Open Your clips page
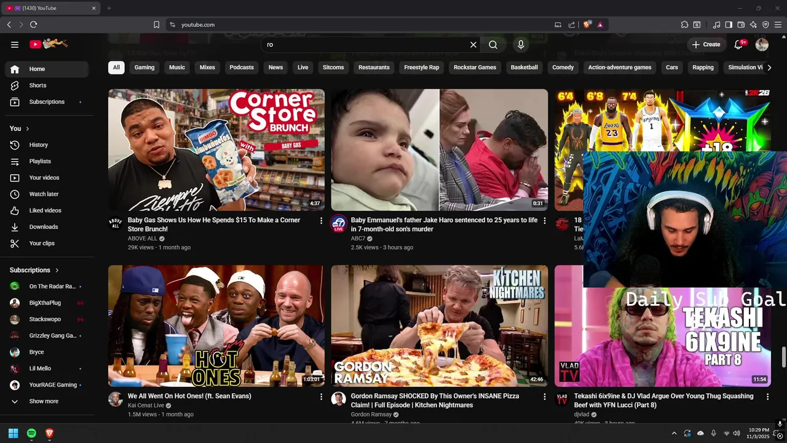This screenshot has width=787, height=443. [47, 243]
